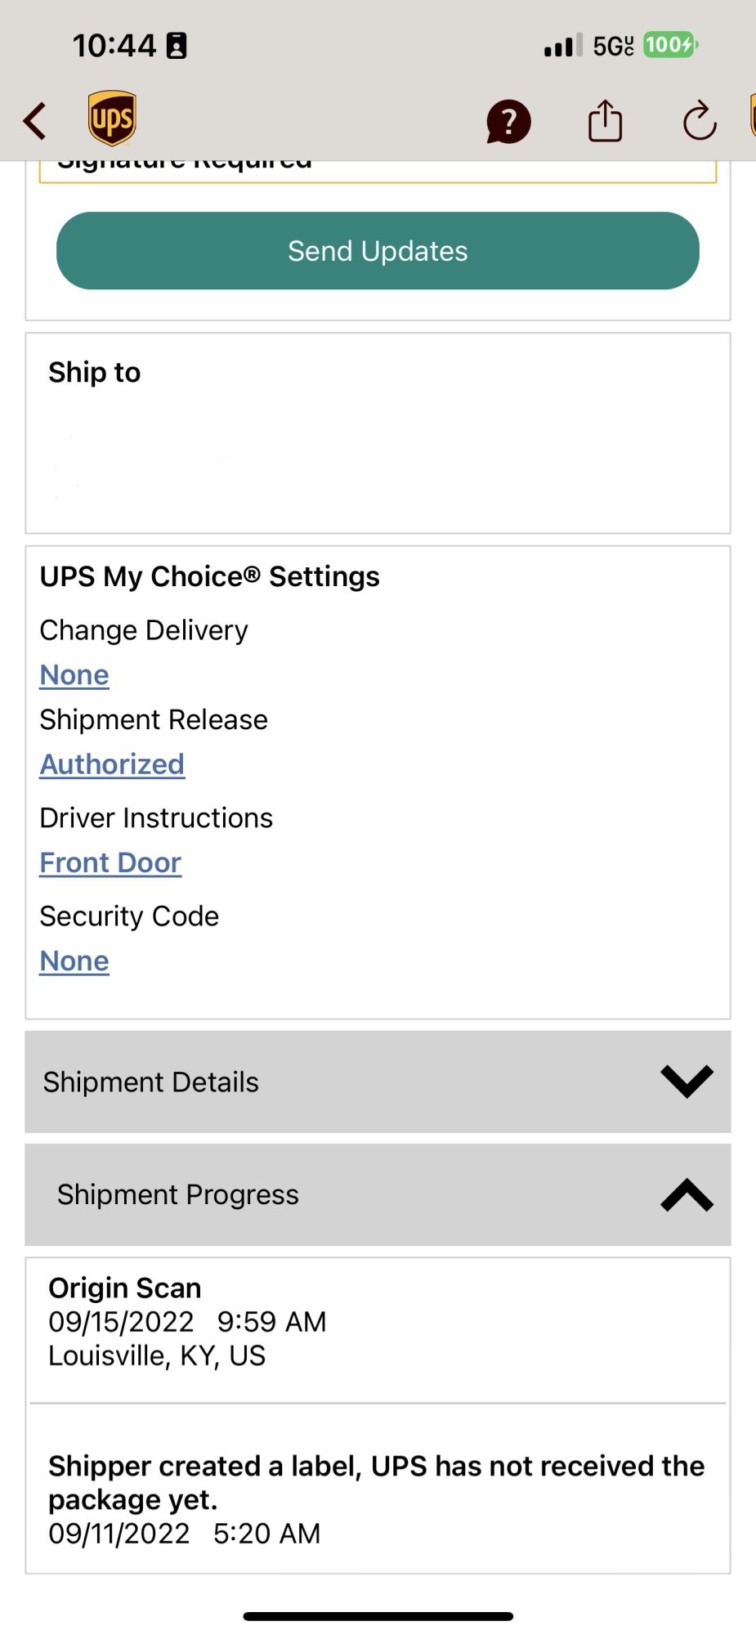Open Shipment Release Authorized link
Screen dimensions: 756x1635
tap(112, 764)
